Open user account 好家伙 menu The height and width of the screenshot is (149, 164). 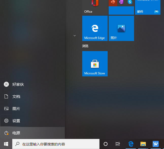pyautogui.click(x=18, y=84)
